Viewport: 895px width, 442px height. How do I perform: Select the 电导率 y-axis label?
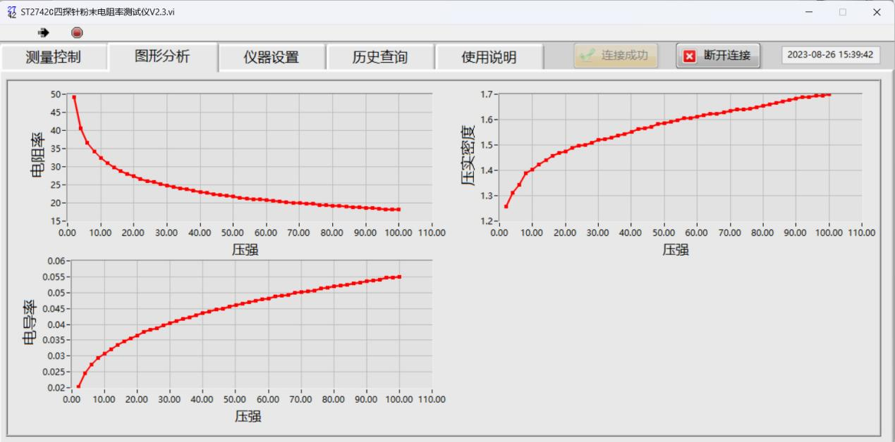[31, 323]
